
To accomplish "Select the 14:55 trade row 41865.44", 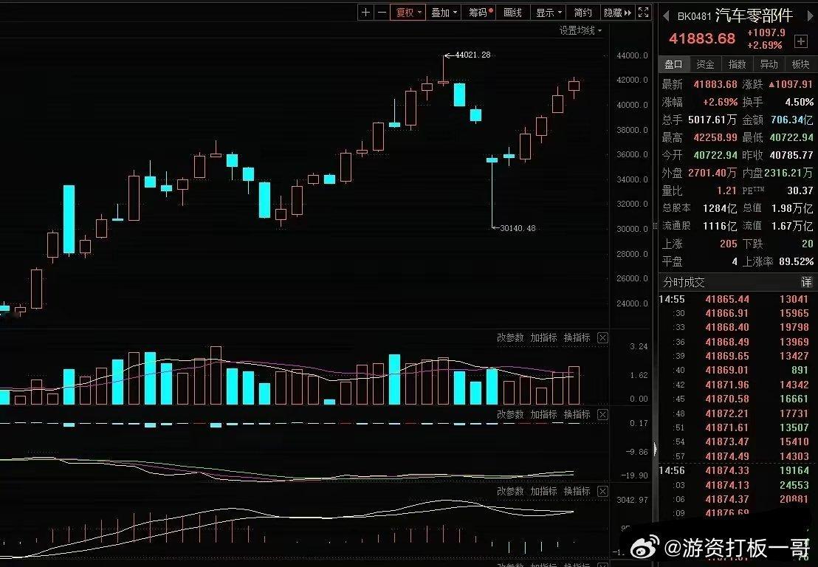I will point(734,300).
